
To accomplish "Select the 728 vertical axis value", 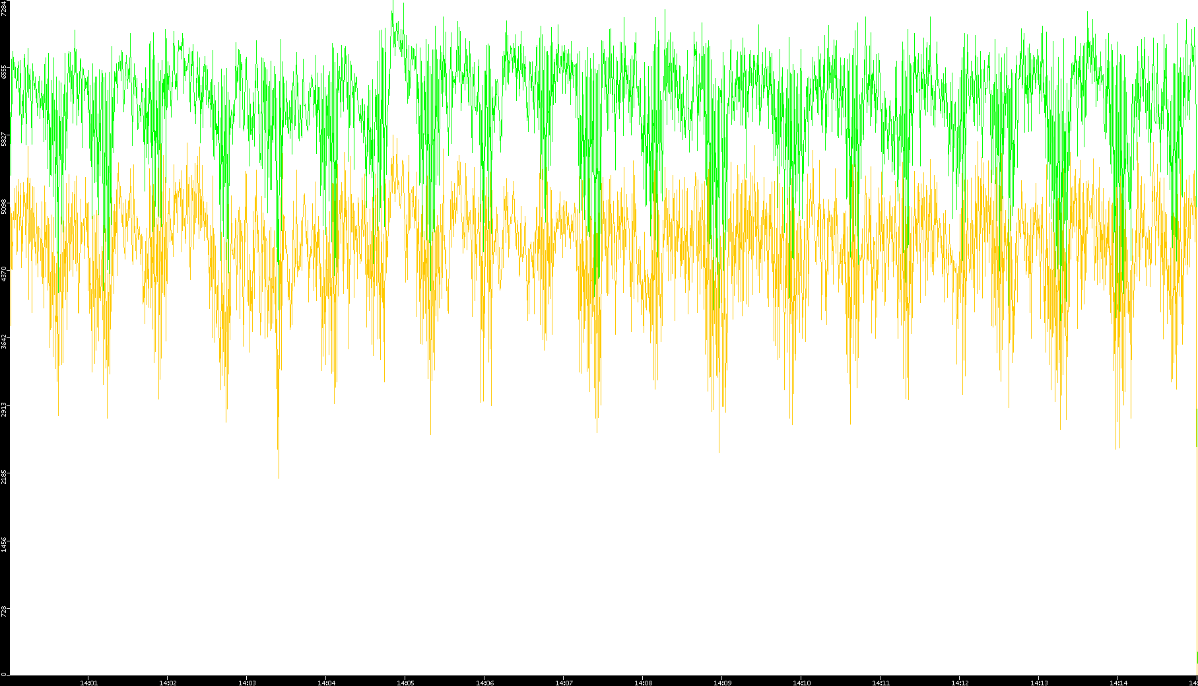I will click(5, 610).
